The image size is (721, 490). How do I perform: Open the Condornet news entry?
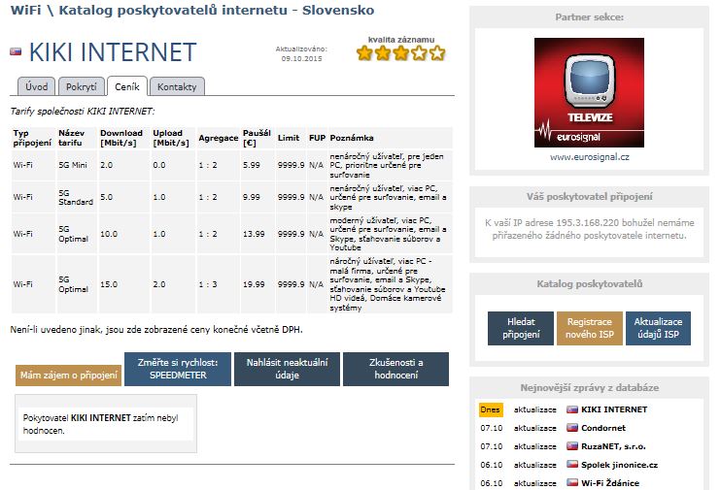click(x=603, y=428)
